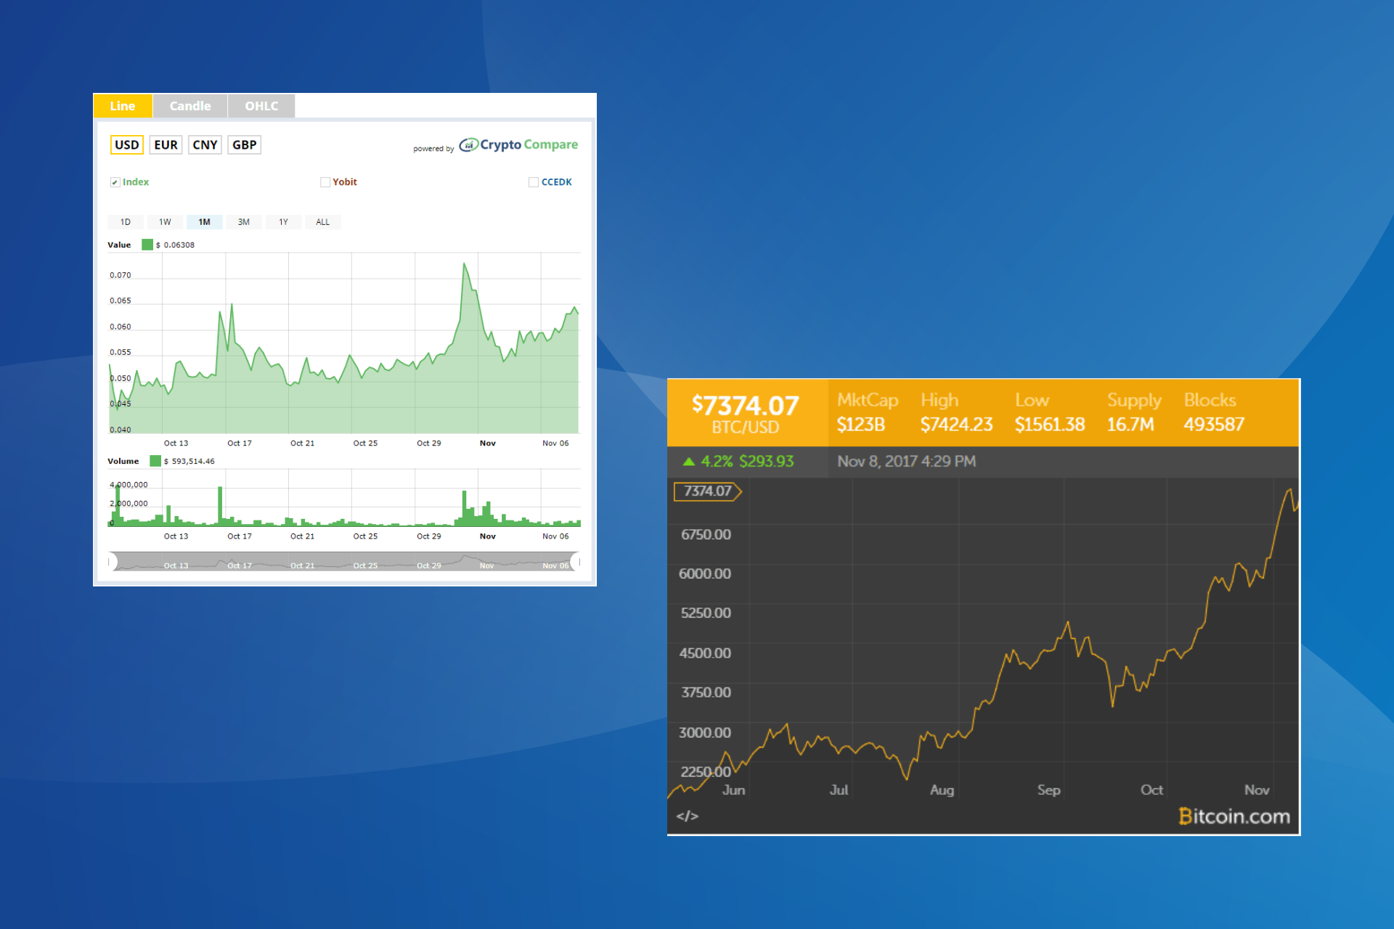This screenshot has height=929, width=1394.
Task: Enable the Yobit data checkbox
Action: pos(327,181)
